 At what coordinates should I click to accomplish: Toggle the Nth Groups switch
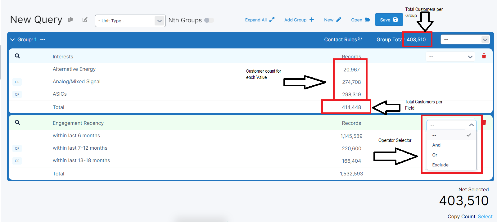(x=209, y=20)
